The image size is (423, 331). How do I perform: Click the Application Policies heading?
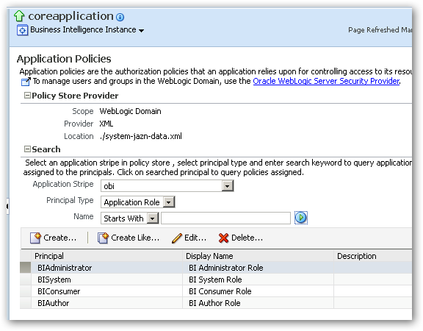pyautogui.click(x=64, y=59)
